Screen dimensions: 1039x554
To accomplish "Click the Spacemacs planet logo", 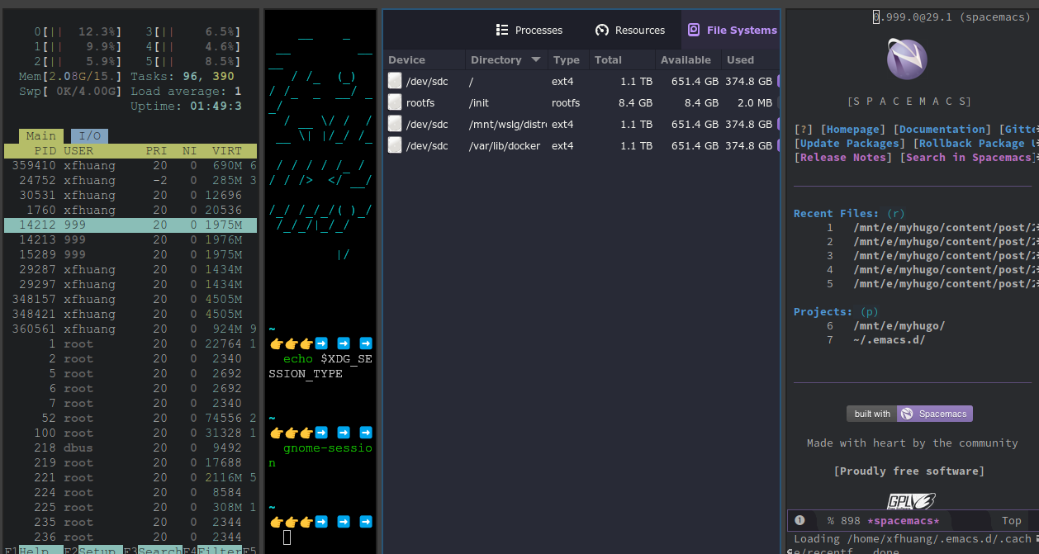I will point(907,59).
